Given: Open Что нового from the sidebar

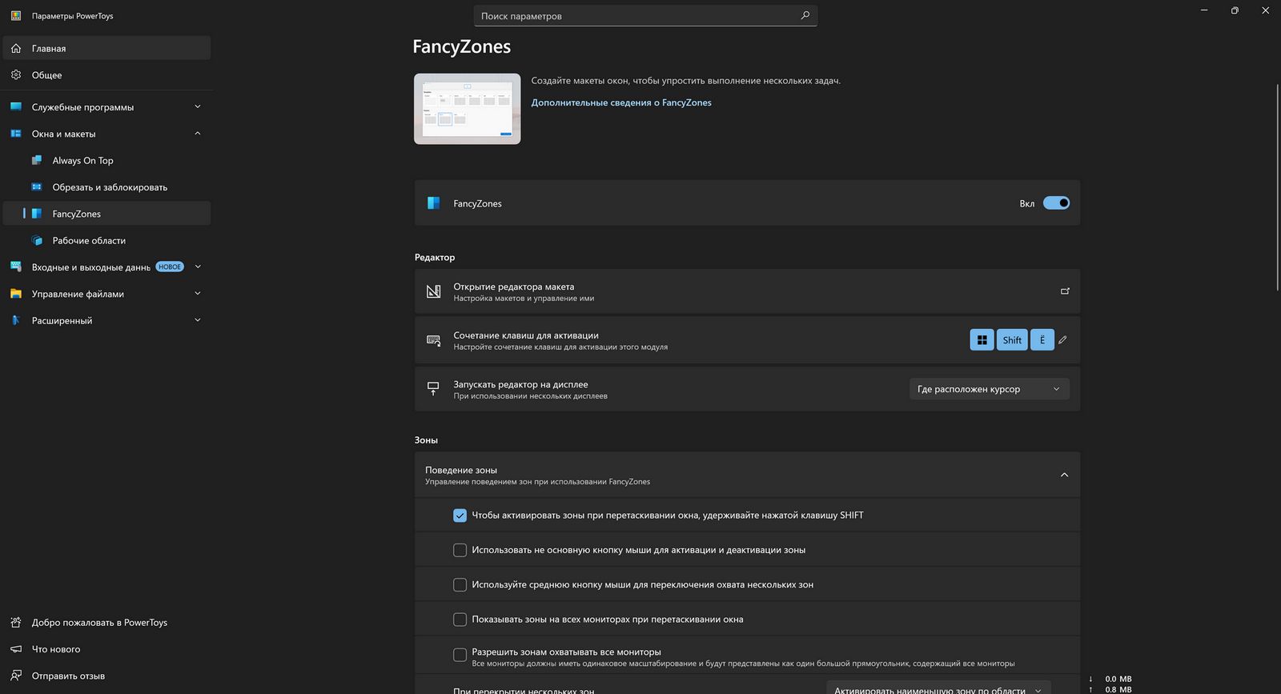Looking at the screenshot, I should pos(56,649).
